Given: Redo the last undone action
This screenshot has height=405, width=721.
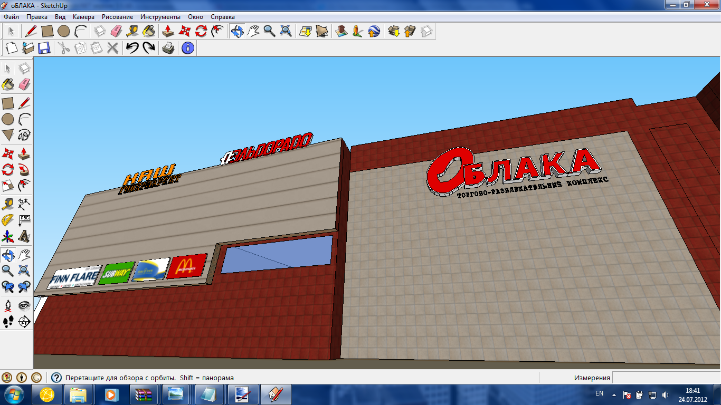Looking at the screenshot, I should (148, 48).
